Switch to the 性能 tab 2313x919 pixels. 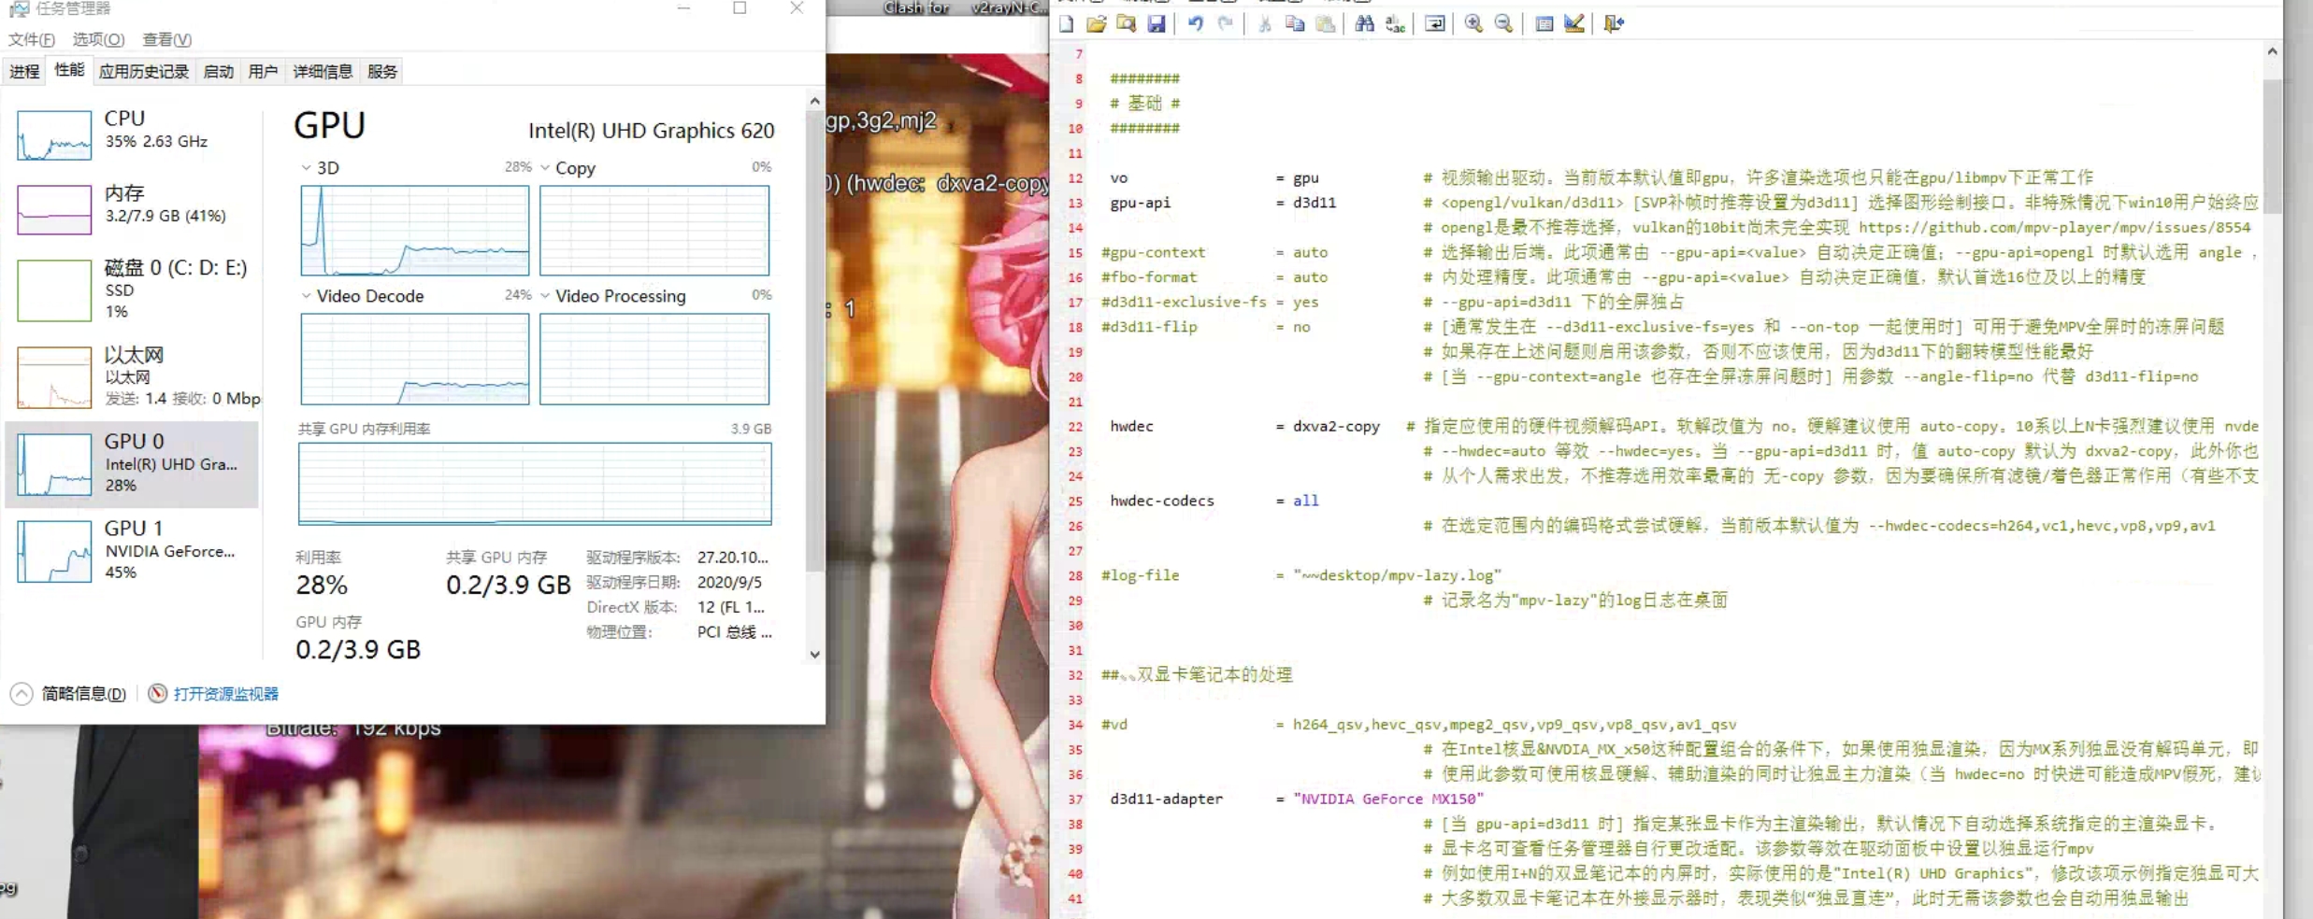tap(69, 70)
